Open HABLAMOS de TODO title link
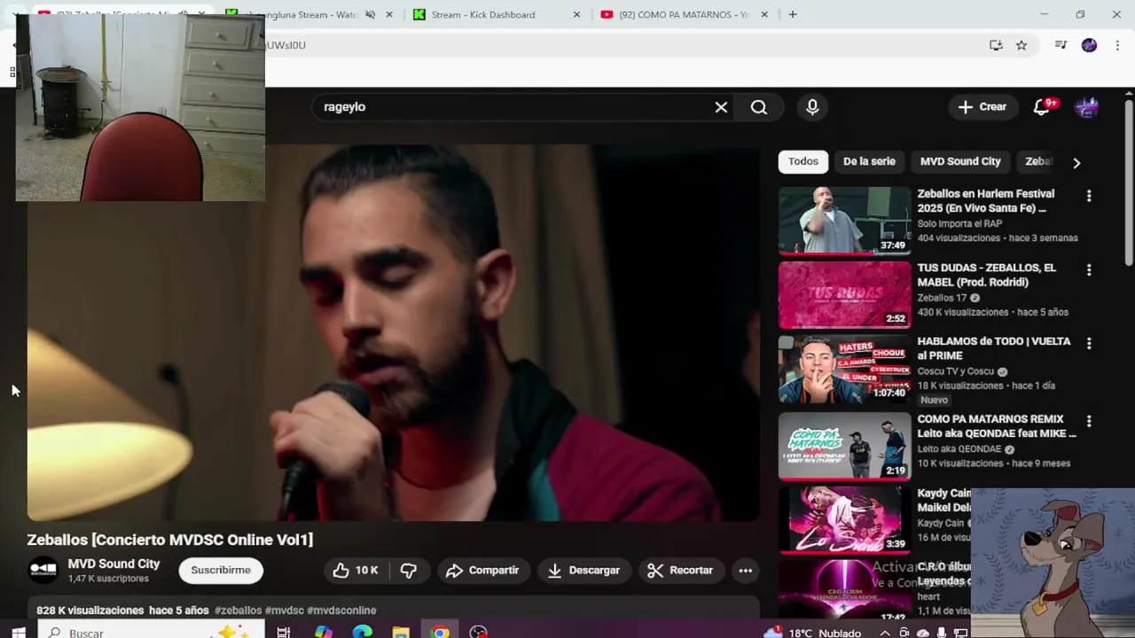Screen dimensions: 1135x638 pyautogui.click(x=993, y=348)
